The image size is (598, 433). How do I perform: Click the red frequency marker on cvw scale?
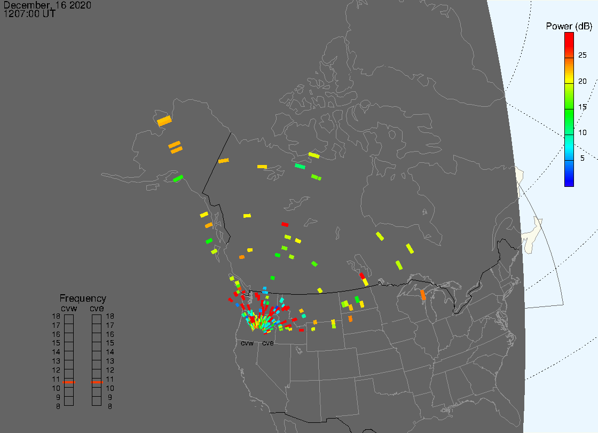(x=69, y=382)
